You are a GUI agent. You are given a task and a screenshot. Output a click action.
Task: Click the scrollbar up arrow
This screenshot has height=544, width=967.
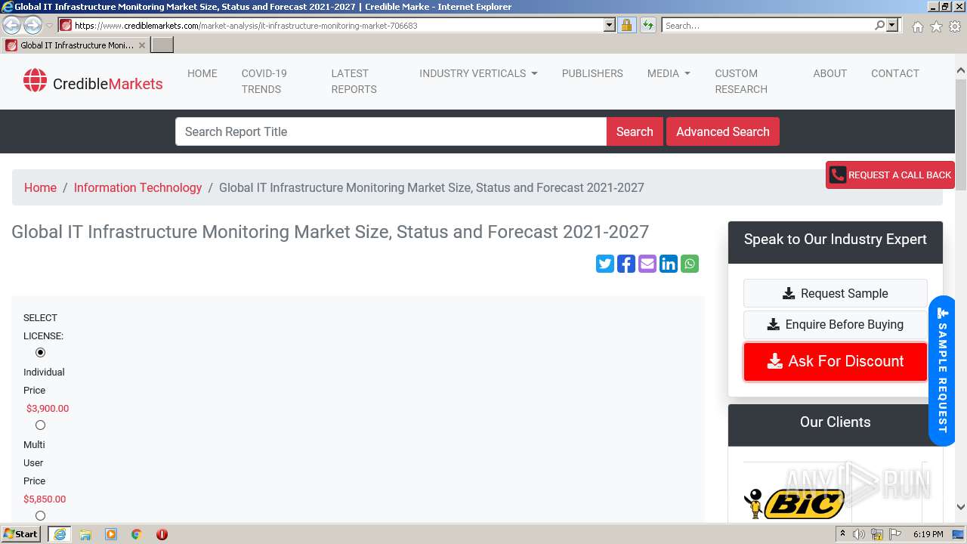(961, 72)
